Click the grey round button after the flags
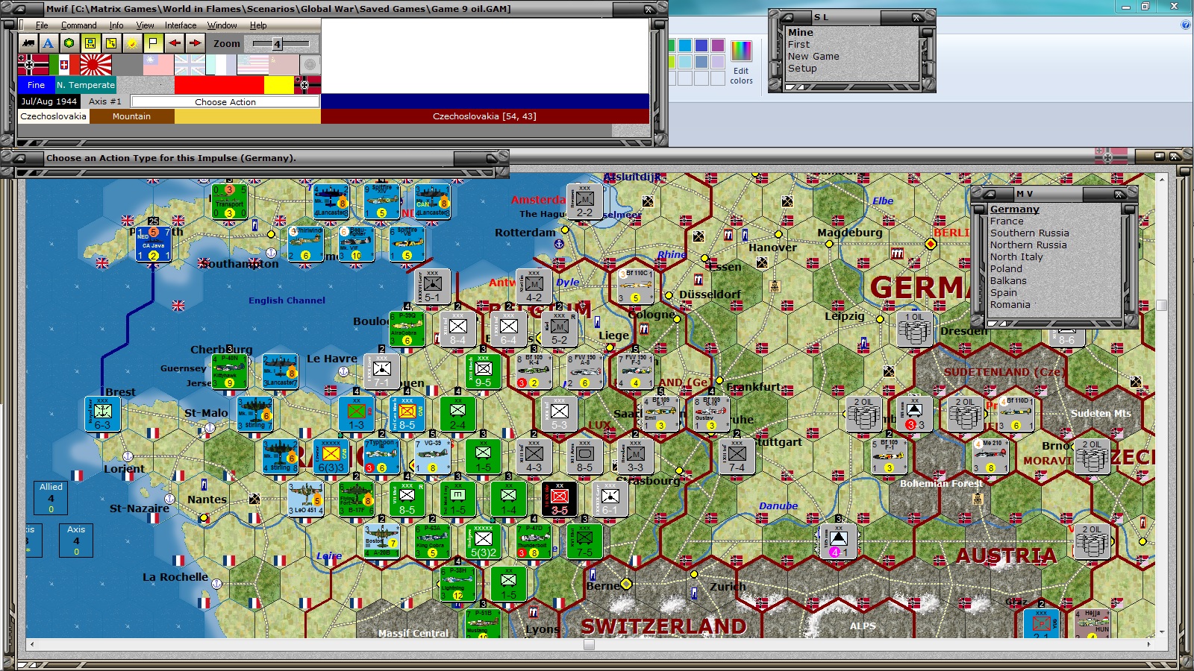The width and height of the screenshot is (1194, 671). click(x=310, y=65)
